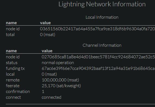Click the funding tx row label
Image resolution: width=155 pixels, height=107 pixels.
tap(15, 68)
